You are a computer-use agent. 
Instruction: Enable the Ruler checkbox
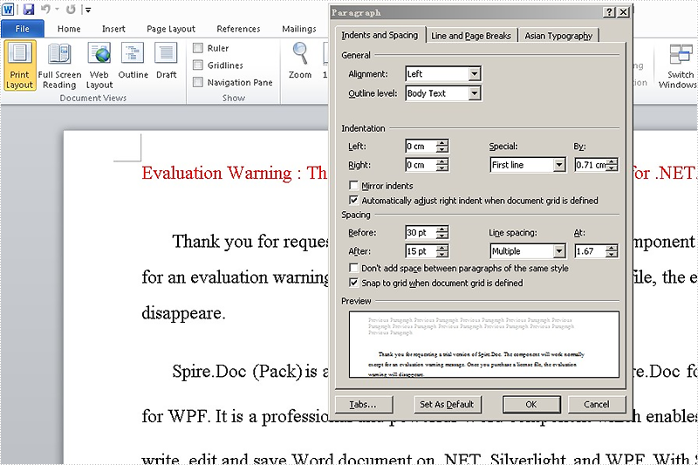[x=198, y=48]
